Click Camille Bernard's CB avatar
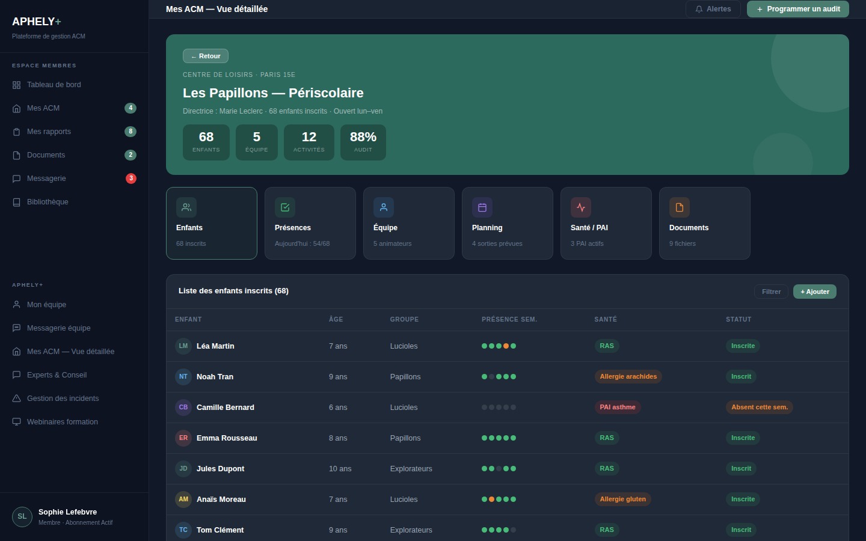This screenshot has width=866, height=541. [183, 408]
